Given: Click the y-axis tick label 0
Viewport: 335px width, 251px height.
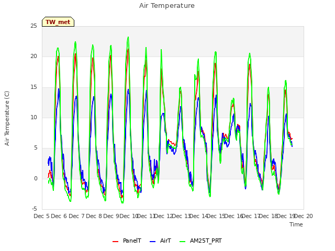Looking at the screenshot, I should tap(36, 179).
